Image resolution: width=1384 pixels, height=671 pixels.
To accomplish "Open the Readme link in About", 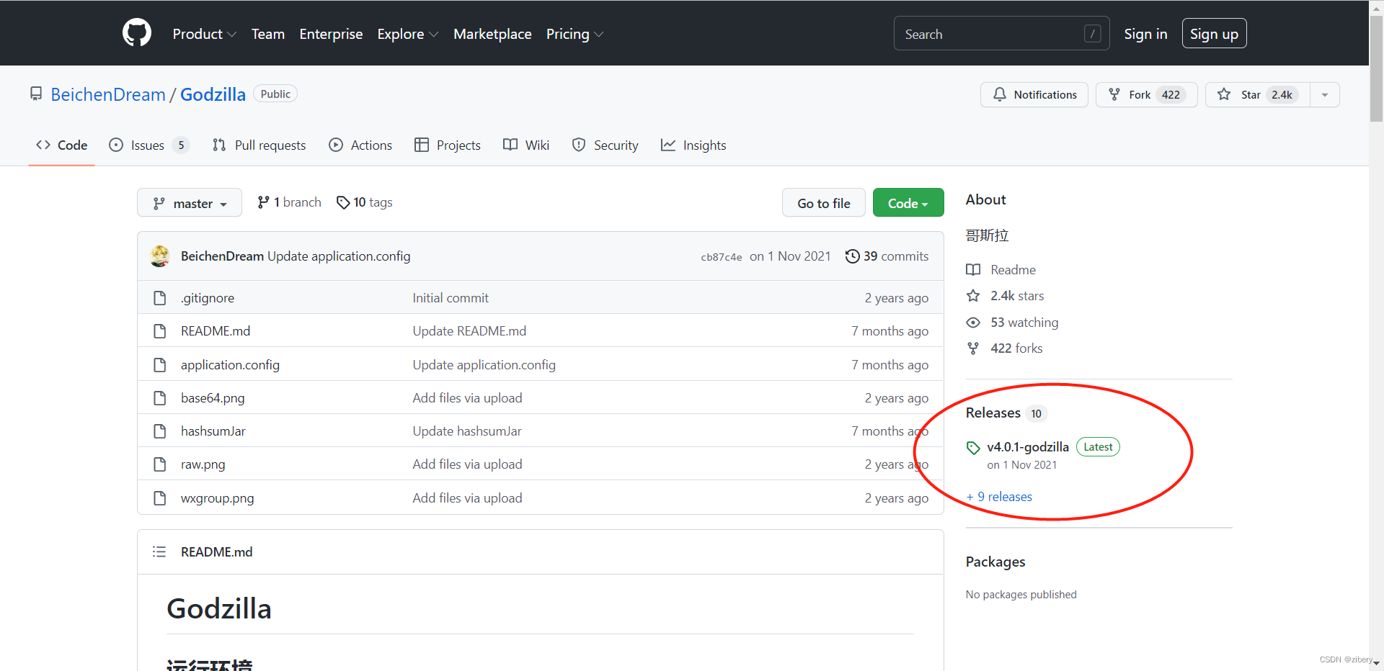I will coord(1002,270).
